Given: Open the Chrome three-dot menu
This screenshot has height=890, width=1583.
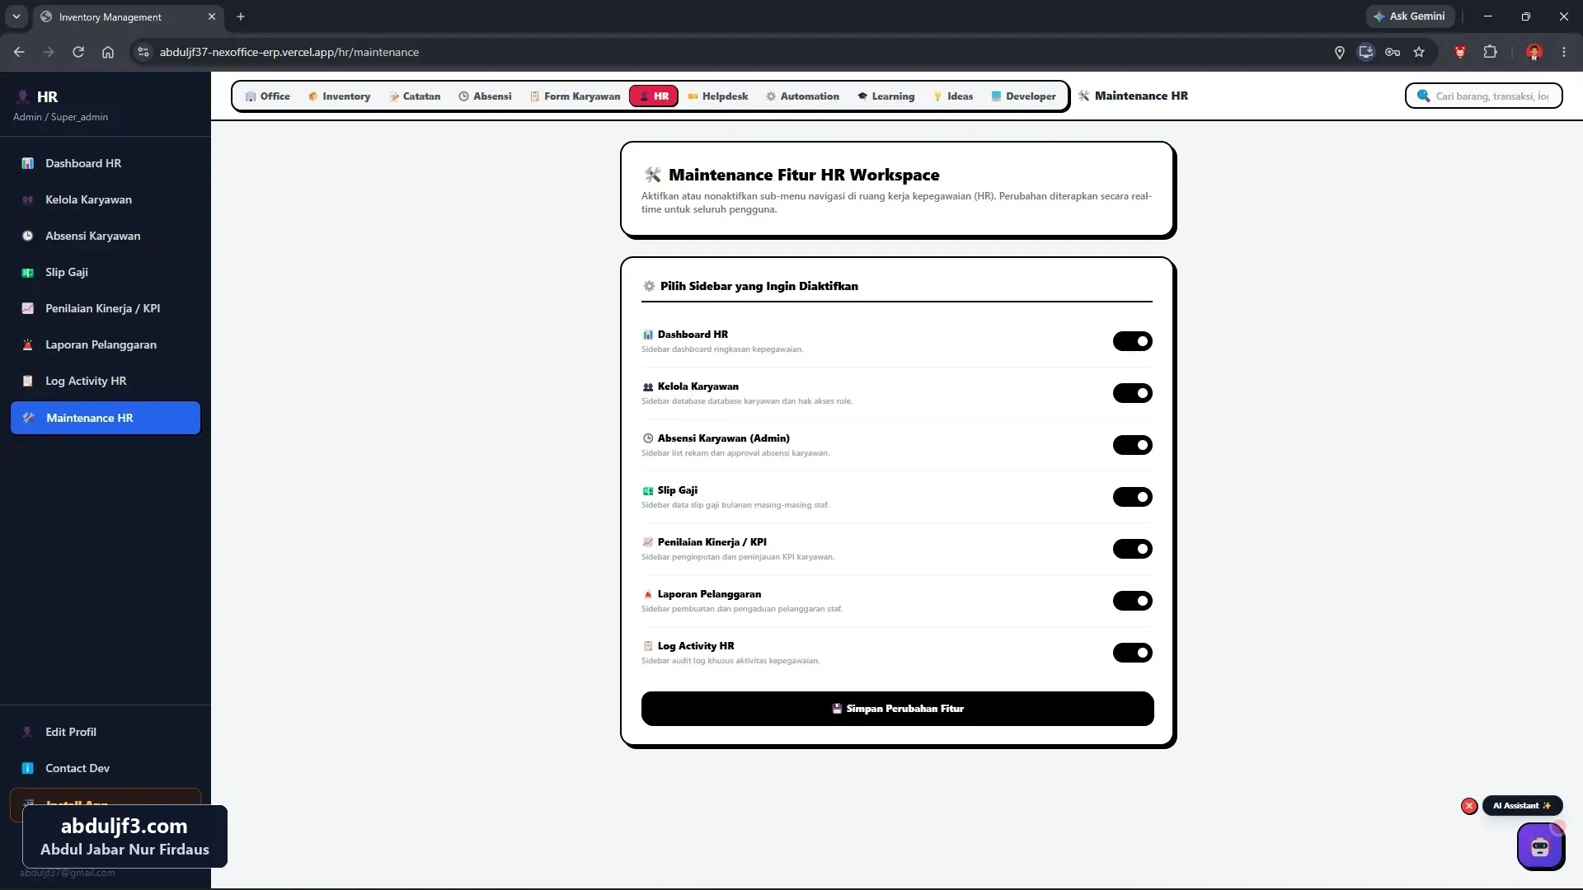Looking at the screenshot, I should tap(1564, 52).
